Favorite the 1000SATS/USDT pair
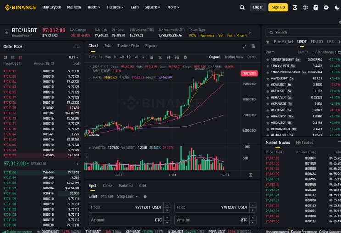This screenshot has height=233, width=341. coord(268,60)
